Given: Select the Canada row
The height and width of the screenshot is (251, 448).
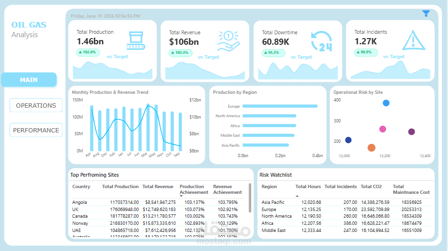Looking at the screenshot, I should (157, 216).
